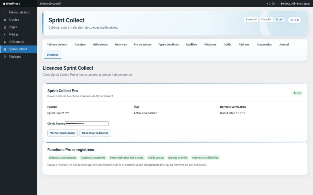Click the 'Active et autorisée' state text
Viewport: 313px width, 195px height.
145,113
